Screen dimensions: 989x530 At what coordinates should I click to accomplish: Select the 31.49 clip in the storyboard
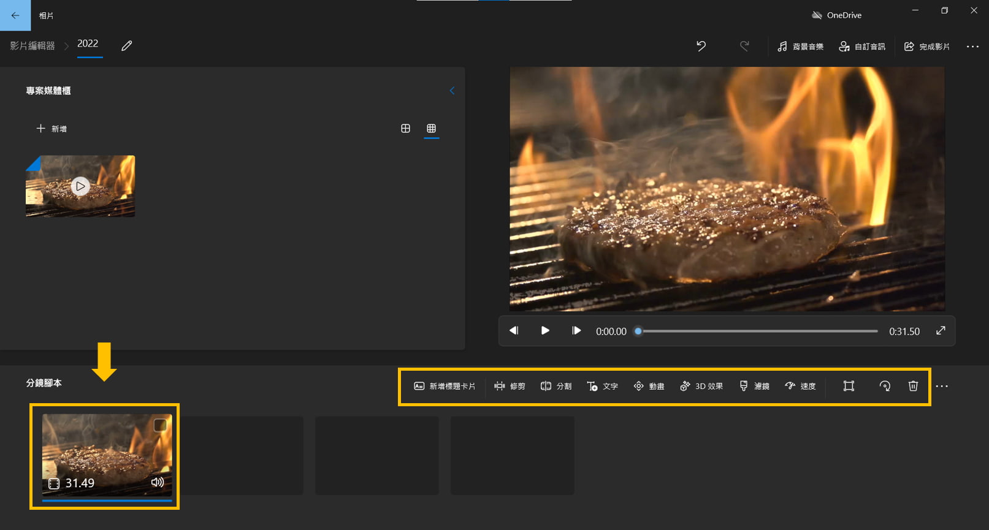click(107, 455)
